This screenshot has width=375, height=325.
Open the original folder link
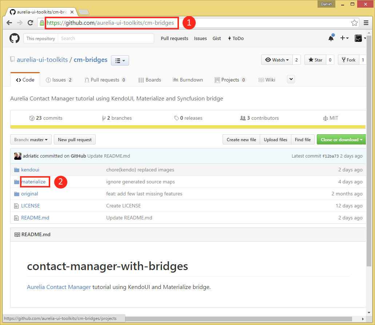tap(30, 194)
